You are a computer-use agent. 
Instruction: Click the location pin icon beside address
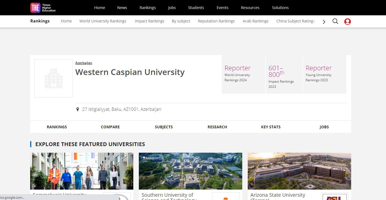[x=78, y=109]
